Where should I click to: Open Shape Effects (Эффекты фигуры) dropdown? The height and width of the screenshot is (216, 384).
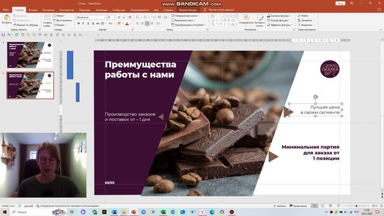280,25
